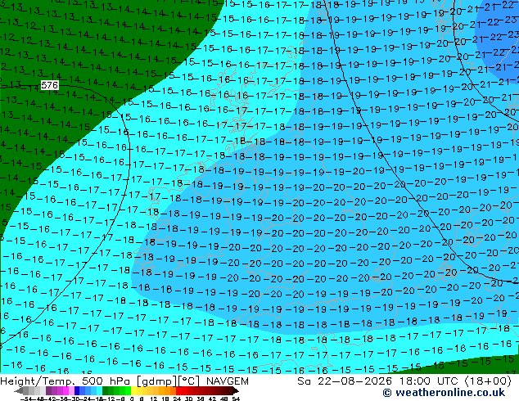Screen dimensions: 519x401
Task: Click the 576 height contour label
Action: (x=50, y=85)
